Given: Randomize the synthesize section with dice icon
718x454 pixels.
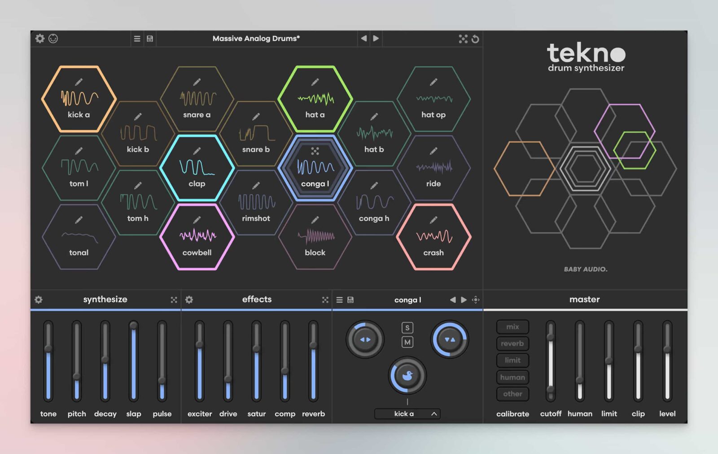Looking at the screenshot, I should tap(174, 300).
